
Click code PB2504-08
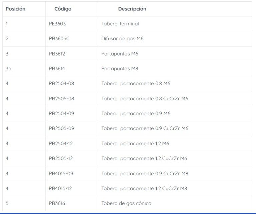coord(61,84)
